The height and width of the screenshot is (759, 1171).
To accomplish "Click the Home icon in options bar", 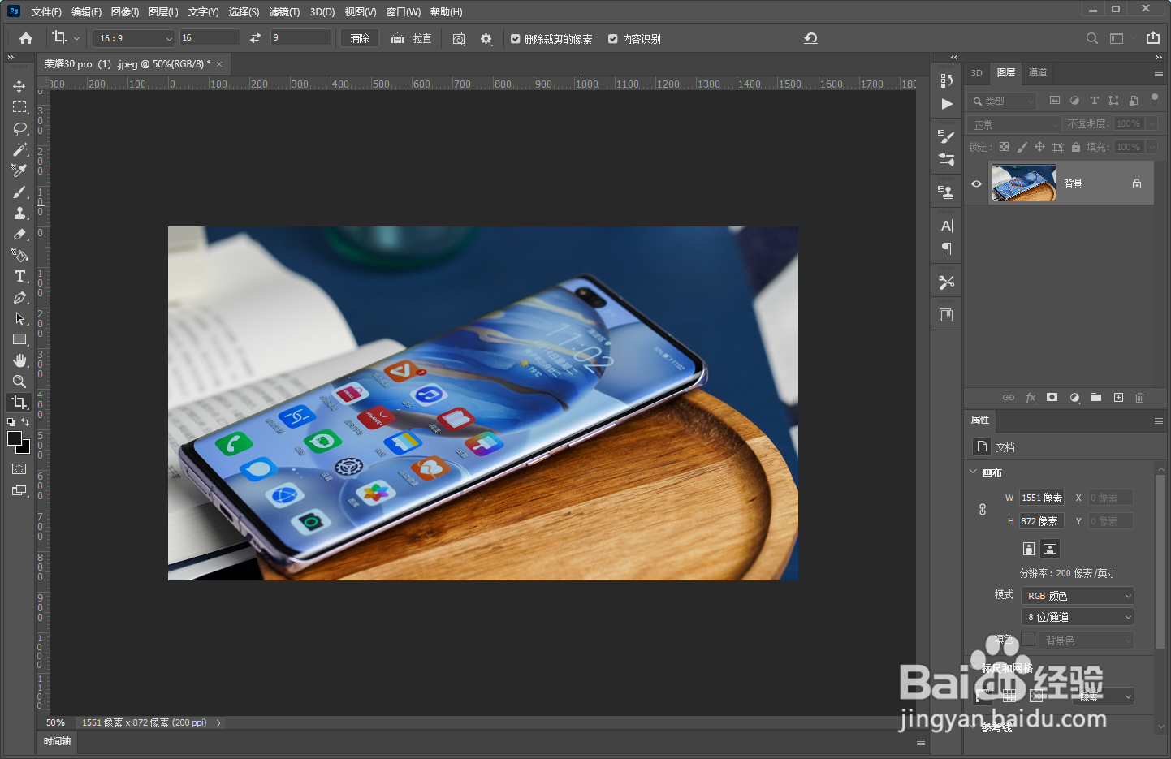I will (26, 38).
